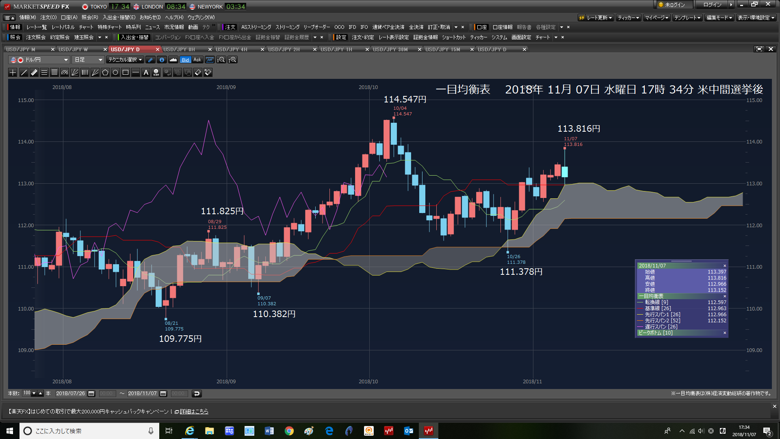Select the Fibonacci arc tool
Screen dimensions: 780x439
click(x=65, y=72)
